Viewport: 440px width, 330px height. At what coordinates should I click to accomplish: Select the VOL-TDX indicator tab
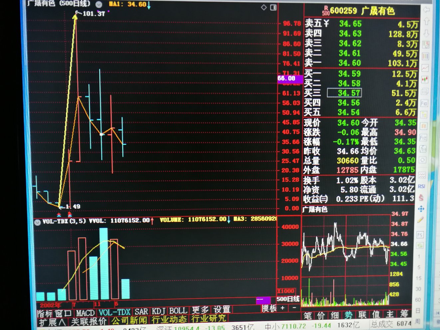tap(114, 312)
